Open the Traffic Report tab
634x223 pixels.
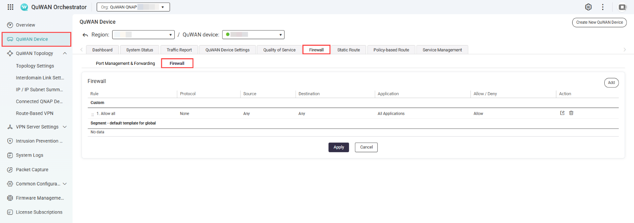179,50
